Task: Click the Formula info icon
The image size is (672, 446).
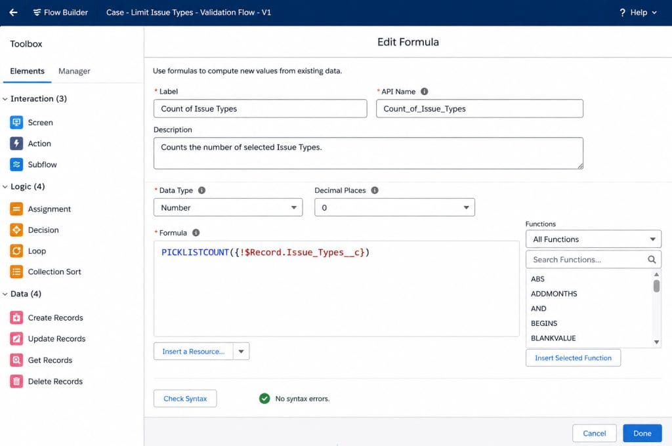Action: tap(196, 233)
